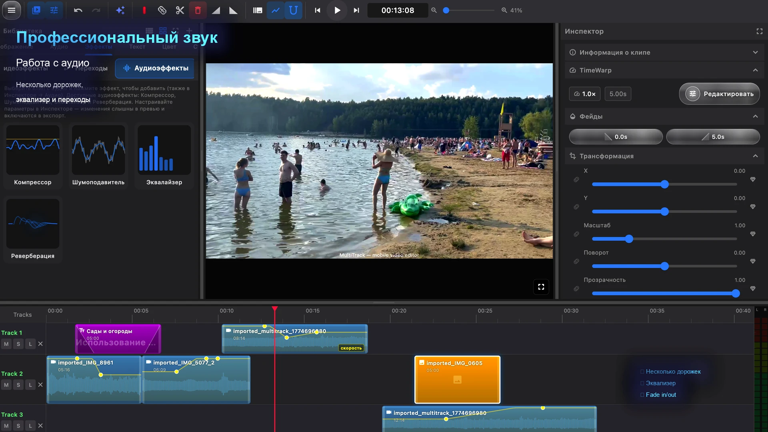Screen dimensions: 768x432
Task: Remove Track 2 with its X icon
Action: coord(40,384)
